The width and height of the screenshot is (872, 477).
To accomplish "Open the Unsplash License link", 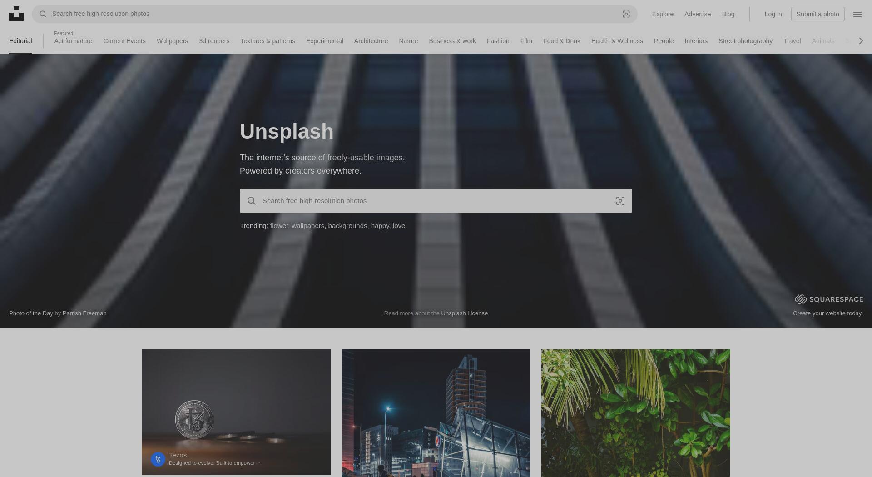I will [x=464, y=313].
